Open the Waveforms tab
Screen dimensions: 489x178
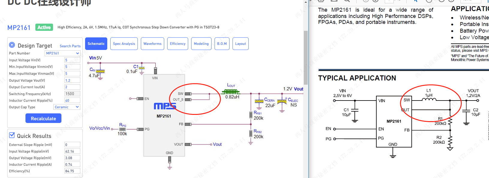[153, 44]
